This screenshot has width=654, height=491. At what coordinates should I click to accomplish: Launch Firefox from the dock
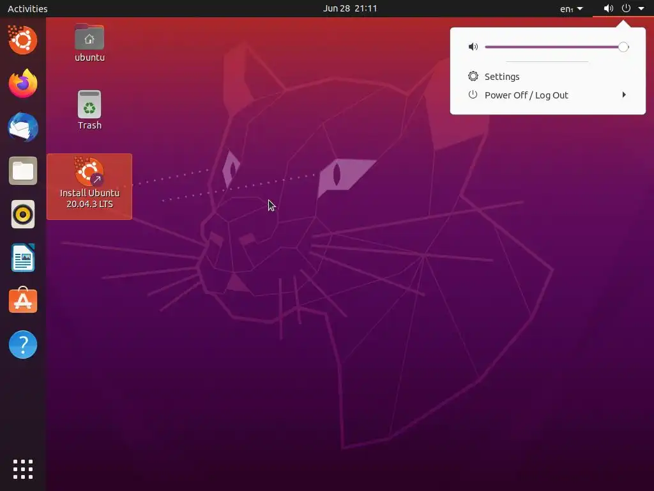coord(23,84)
